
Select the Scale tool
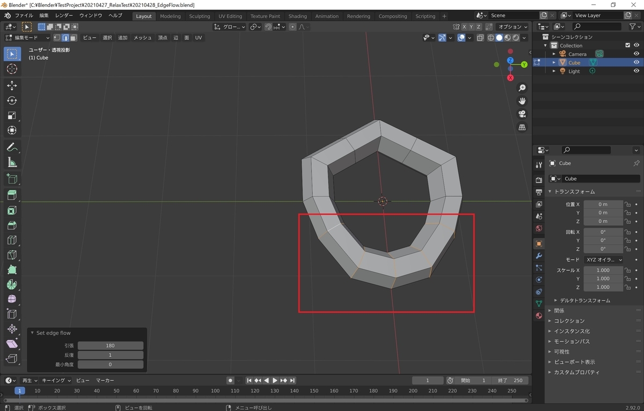click(12, 115)
